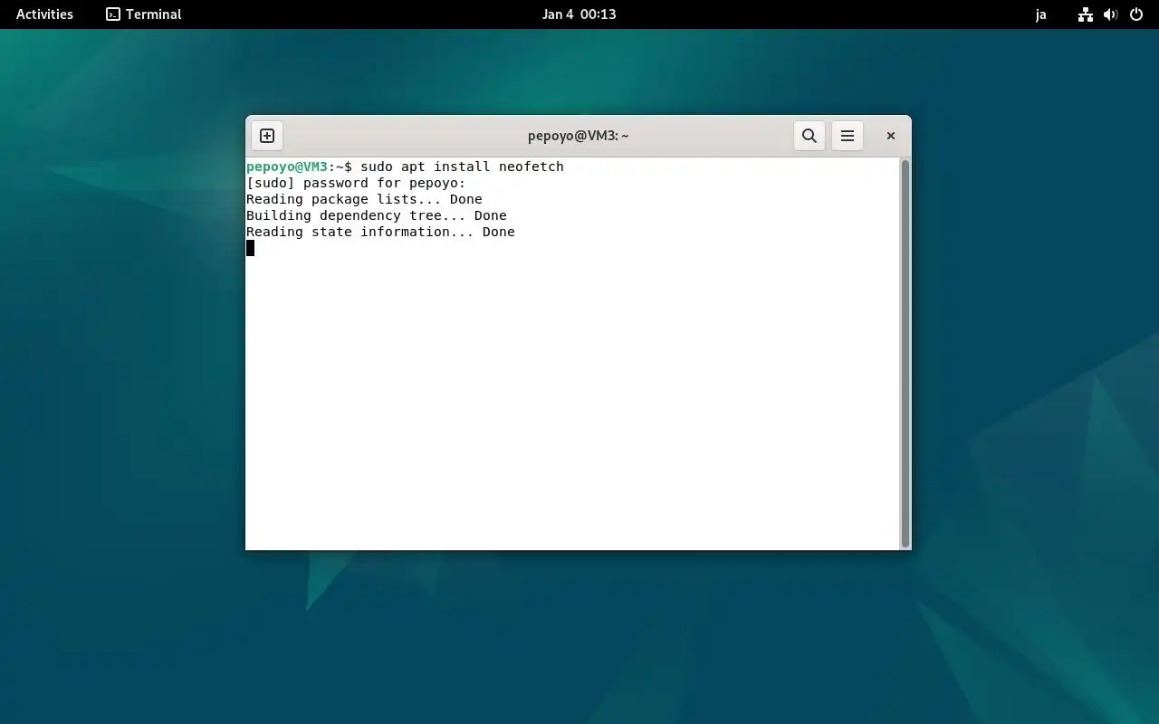Viewport: 1159px width, 724px height.
Task: Click the terminal block cursor
Action: click(251, 248)
